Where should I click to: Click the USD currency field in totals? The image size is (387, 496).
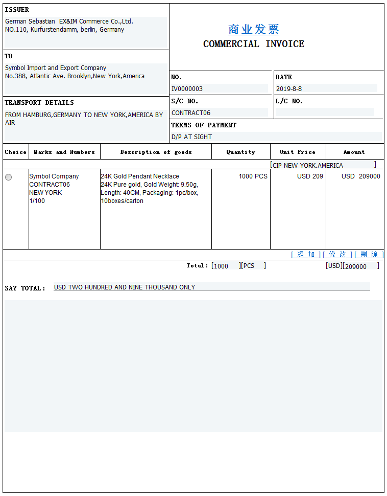click(x=333, y=266)
